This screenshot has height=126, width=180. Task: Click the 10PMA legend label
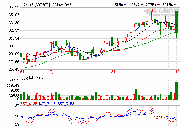[135, 5]
